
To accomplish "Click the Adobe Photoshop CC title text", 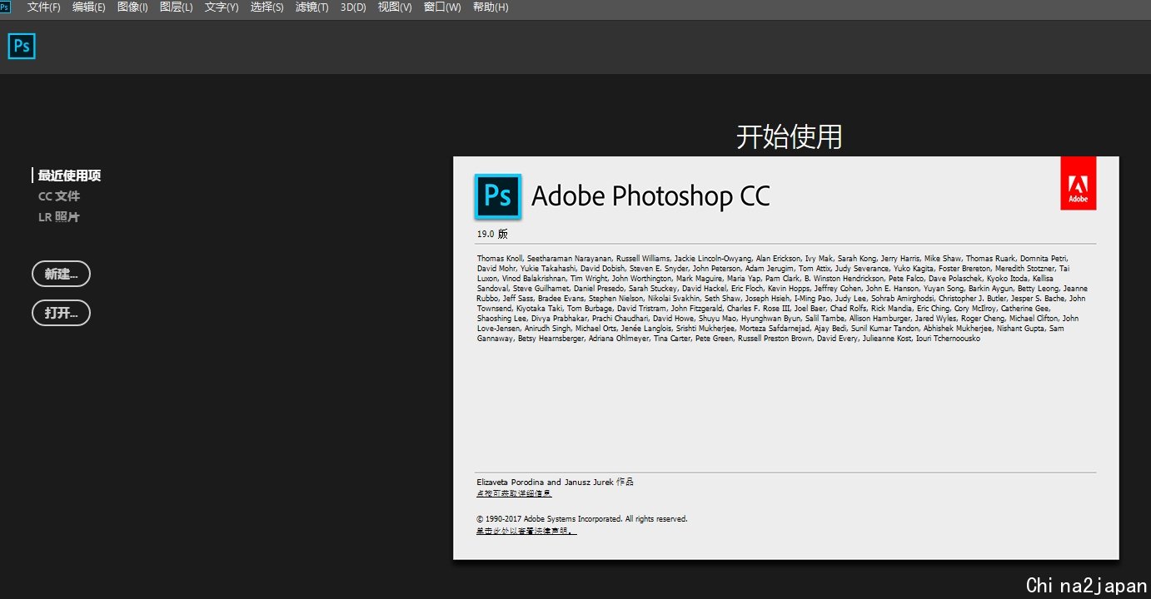I will [650, 196].
